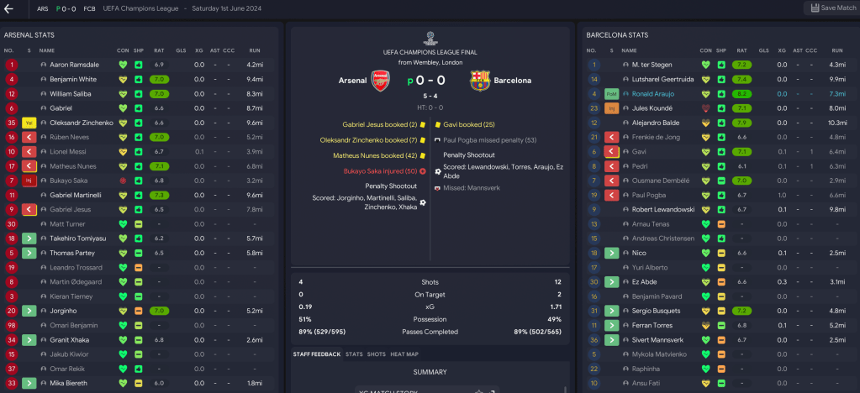Click the back arrow icon
This screenshot has height=393, width=860.
(8, 8)
